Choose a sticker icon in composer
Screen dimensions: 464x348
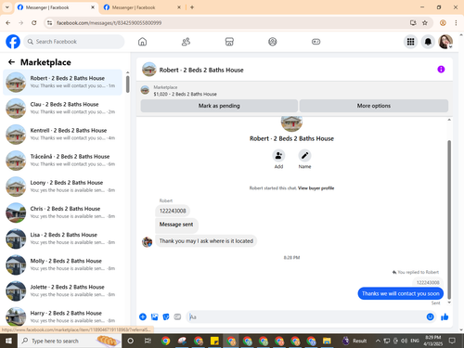coord(166,316)
